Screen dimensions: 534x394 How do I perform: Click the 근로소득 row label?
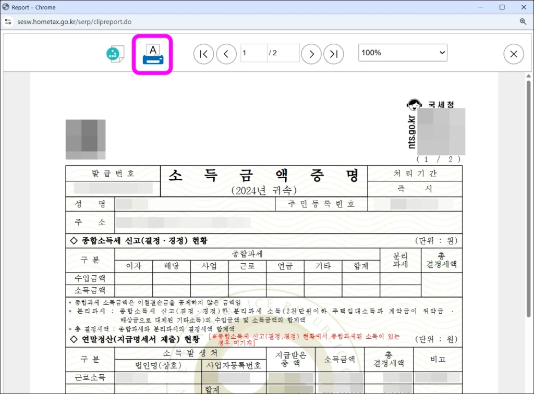click(x=90, y=377)
